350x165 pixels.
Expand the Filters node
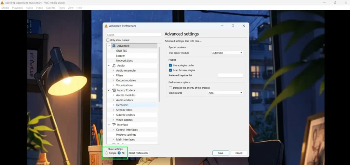[113, 75]
